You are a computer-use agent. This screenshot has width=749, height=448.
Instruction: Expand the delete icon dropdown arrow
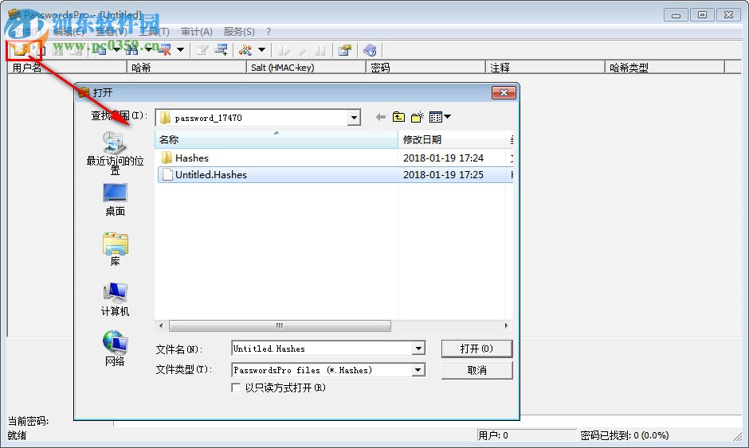pyautogui.click(x=181, y=49)
